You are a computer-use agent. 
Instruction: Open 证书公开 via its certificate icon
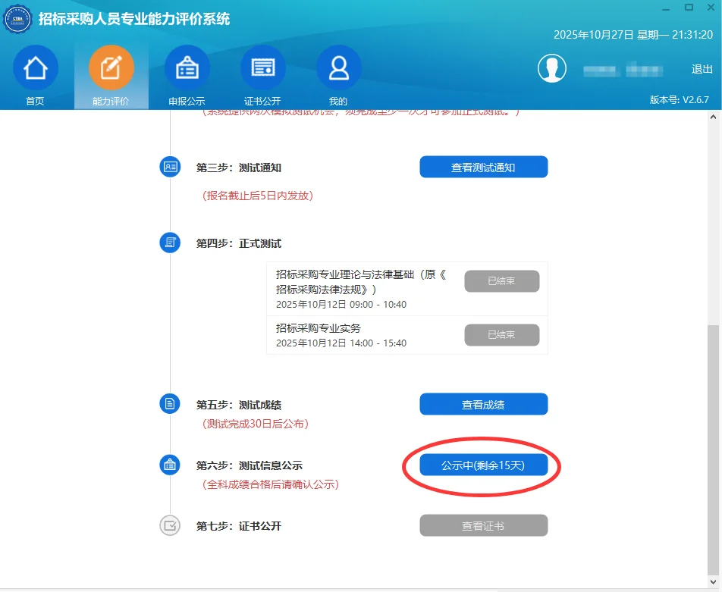tap(262, 67)
